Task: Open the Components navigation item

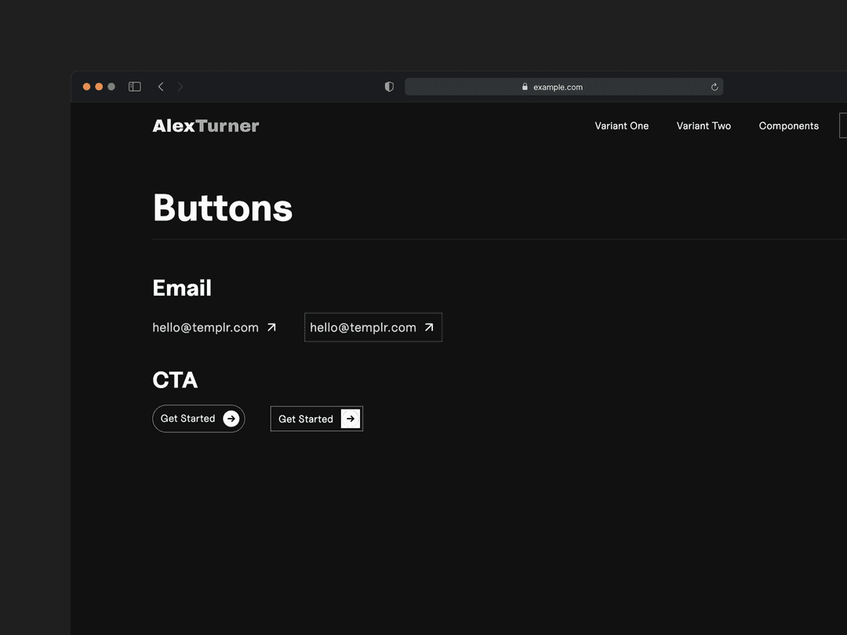Action: 788,125
